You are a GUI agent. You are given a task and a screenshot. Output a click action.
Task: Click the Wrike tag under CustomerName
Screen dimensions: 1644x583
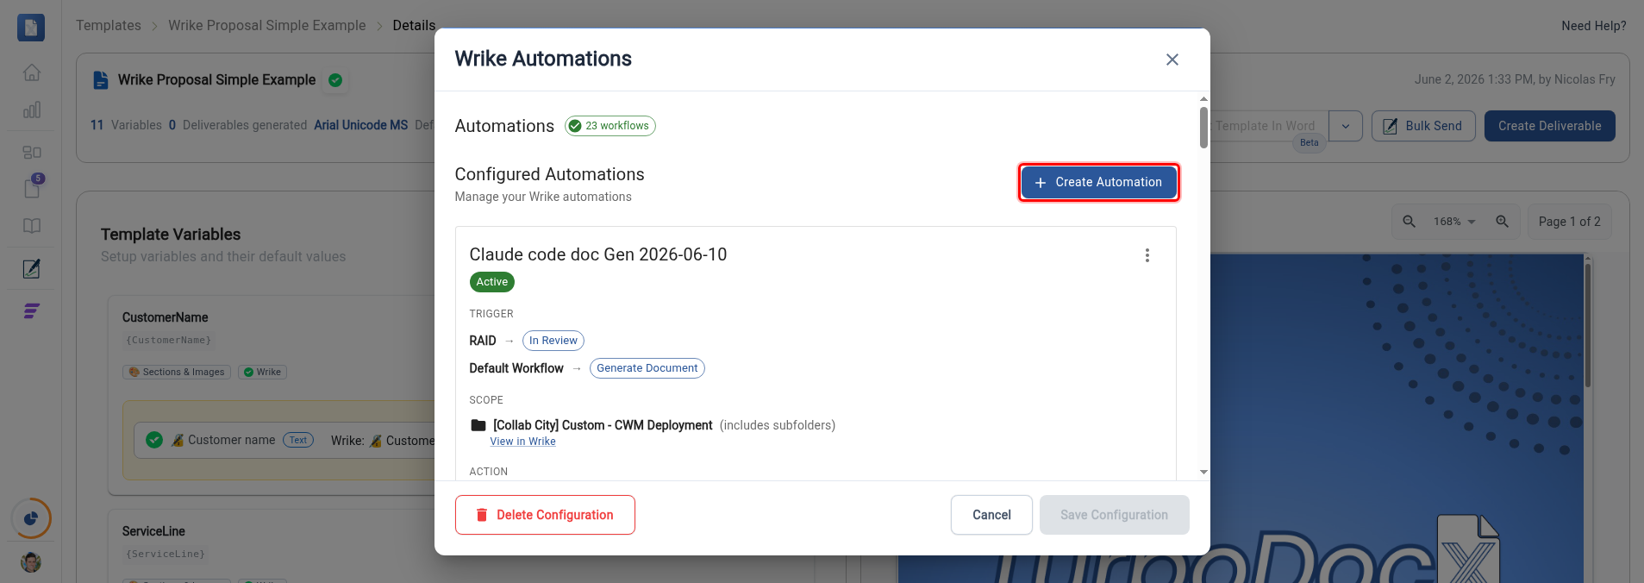pyautogui.click(x=262, y=372)
